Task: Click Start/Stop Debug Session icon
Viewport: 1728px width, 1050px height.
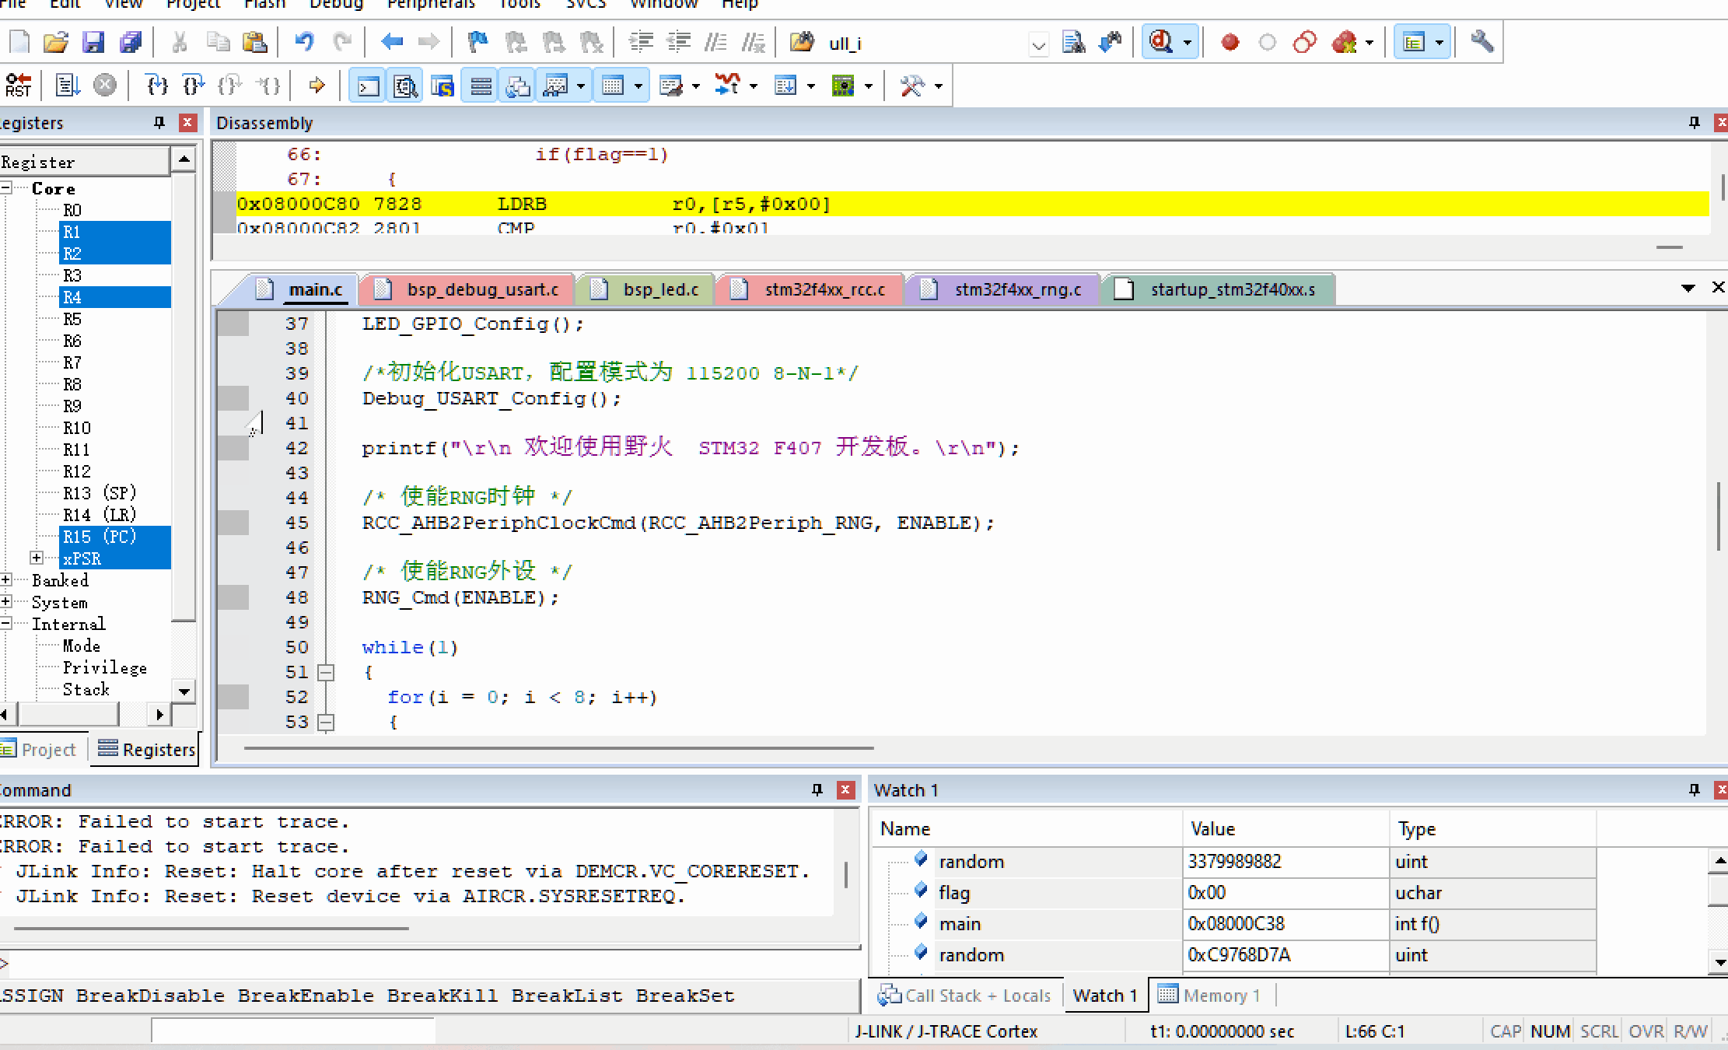Action: click(x=1161, y=42)
